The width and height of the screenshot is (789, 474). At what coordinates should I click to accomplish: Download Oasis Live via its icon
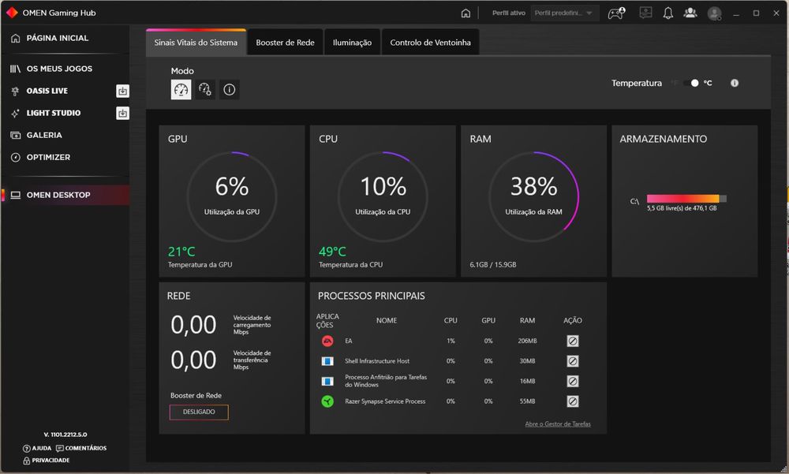(122, 91)
